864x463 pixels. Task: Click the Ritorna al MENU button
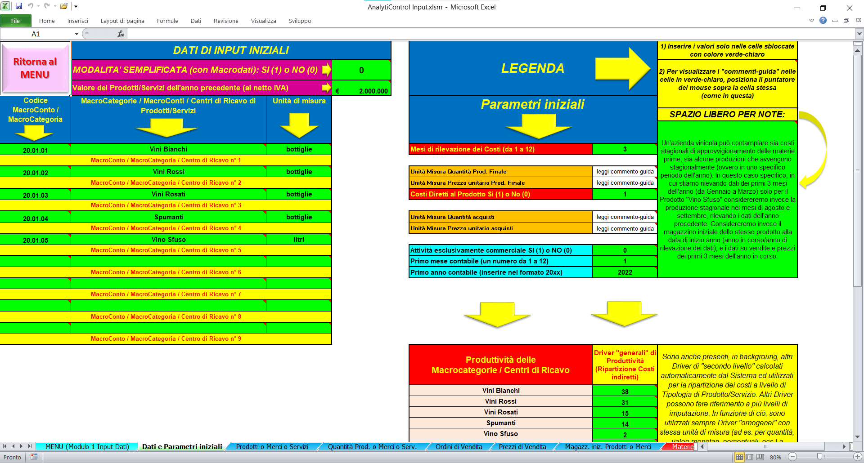coord(35,68)
